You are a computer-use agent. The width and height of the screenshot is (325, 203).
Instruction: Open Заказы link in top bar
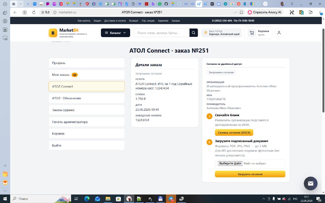point(176,21)
